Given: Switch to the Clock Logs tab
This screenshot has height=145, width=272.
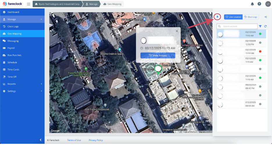Looking at the screenshot, I should coord(251,17).
